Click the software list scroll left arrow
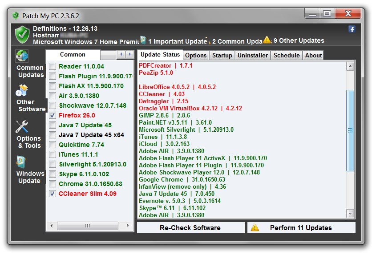 coord(52,226)
